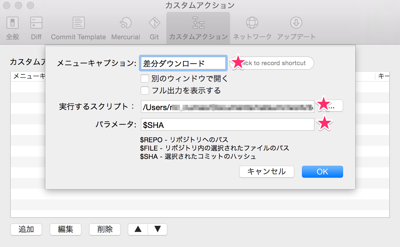Click the メニューキ column header in table
Image resolution: width=400 pixels, height=247 pixels.
28,76
